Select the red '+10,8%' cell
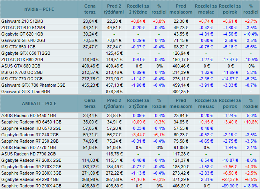 click(251, 122)
